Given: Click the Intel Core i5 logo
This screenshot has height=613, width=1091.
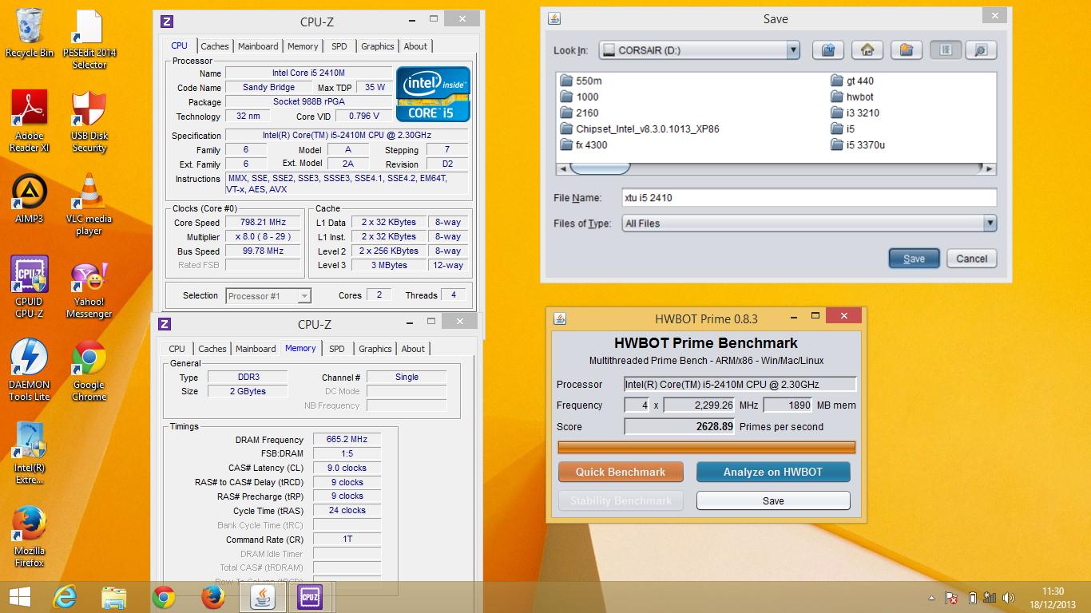Looking at the screenshot, I should [433, 94].
